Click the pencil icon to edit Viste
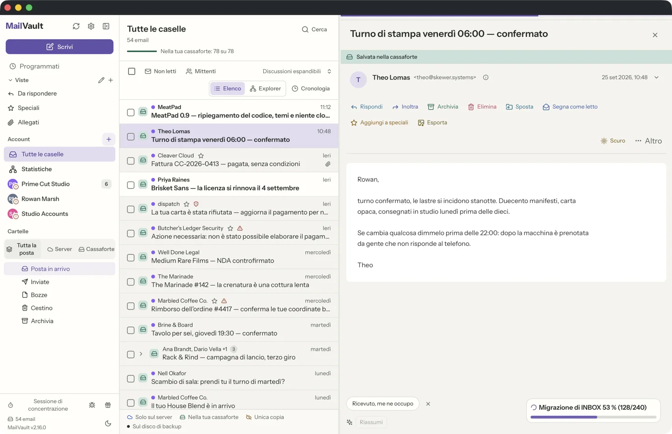672x434 pixels. (101, 80)
